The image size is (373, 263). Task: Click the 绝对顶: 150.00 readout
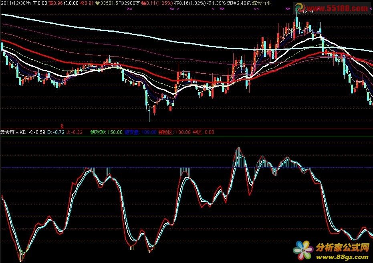coord(106,132)
